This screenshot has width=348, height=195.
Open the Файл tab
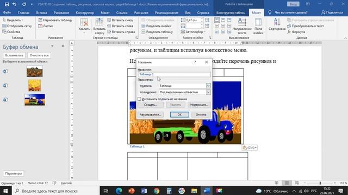pos(7,12)
